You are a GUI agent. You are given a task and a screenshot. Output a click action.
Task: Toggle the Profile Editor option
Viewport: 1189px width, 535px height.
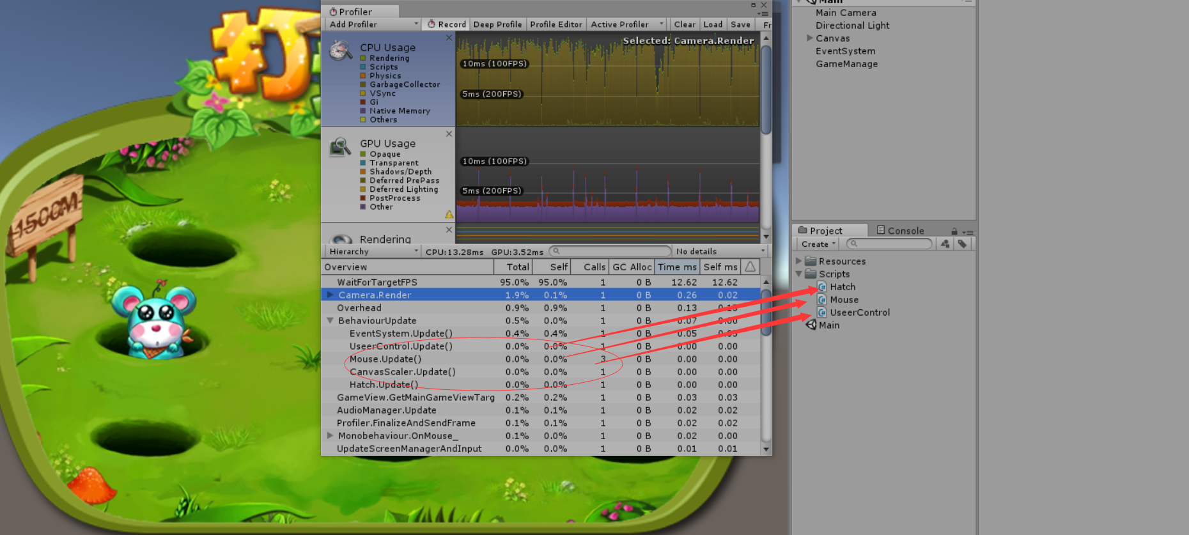556,24
